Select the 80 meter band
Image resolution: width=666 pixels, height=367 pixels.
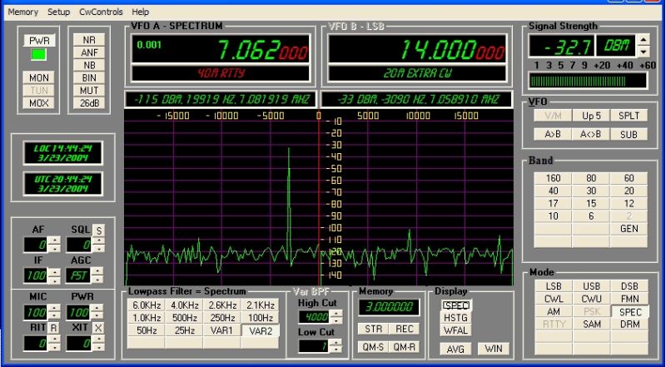(591, 178)
